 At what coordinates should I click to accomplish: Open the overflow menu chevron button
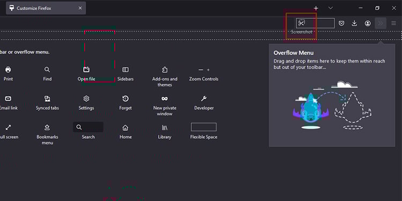(x=381, y=24)
